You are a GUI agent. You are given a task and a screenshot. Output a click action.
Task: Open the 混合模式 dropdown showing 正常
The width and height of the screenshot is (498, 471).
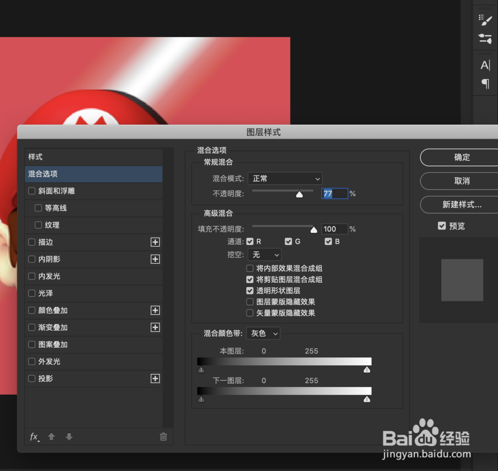point(285,178)
